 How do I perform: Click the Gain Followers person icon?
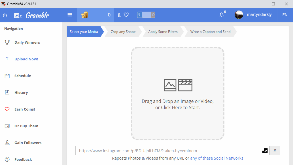7,143
